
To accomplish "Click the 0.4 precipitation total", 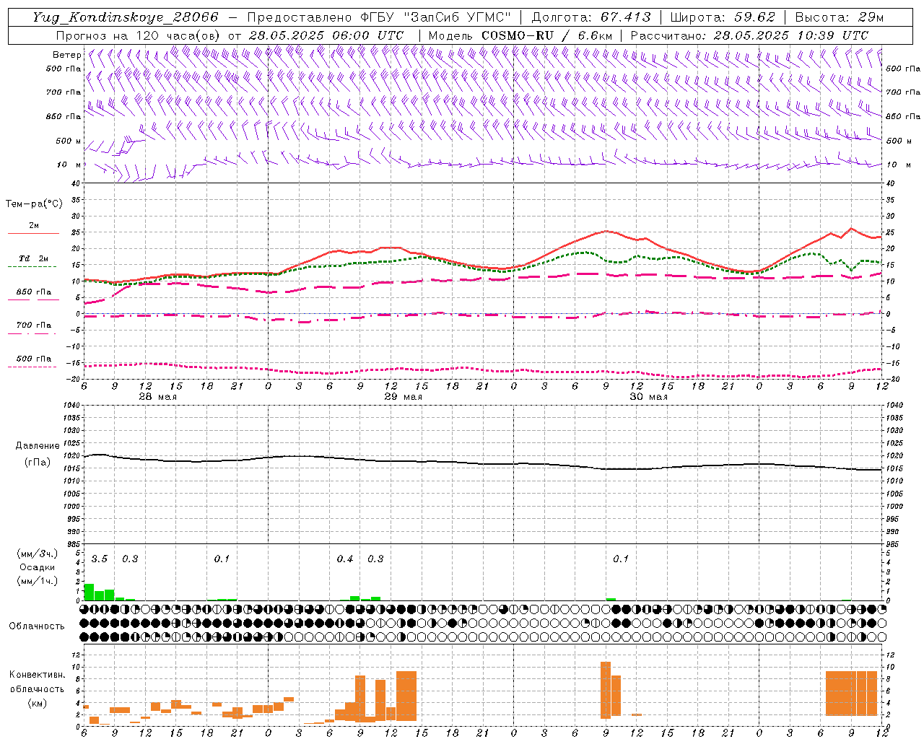I will pyautogui.click(x=345, y=559).
